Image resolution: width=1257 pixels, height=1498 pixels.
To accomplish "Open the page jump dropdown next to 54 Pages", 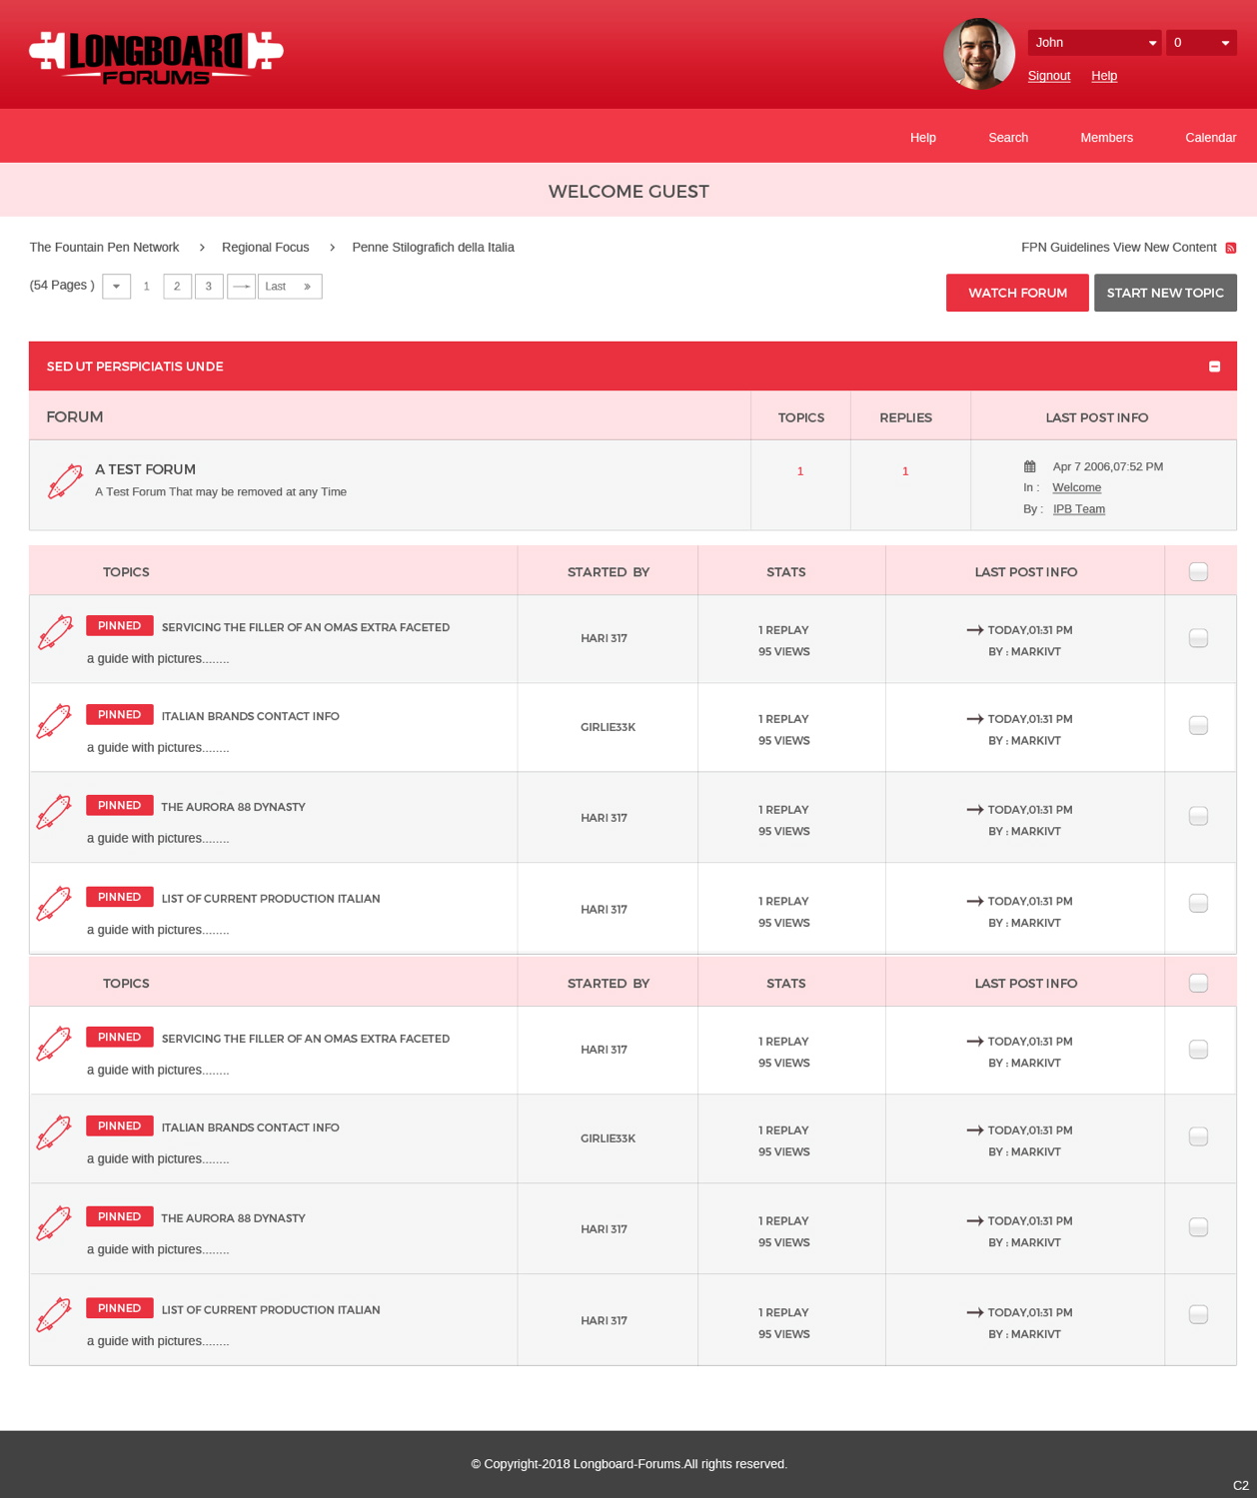I will [117, 287].
